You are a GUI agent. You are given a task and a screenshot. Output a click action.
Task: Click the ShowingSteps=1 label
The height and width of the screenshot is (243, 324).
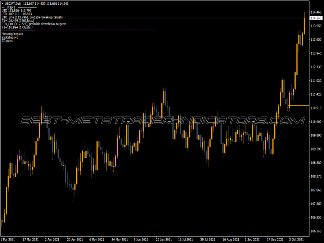click(x=12, y=34)
